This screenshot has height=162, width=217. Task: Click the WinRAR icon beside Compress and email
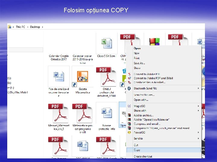[x=129, y=124]
